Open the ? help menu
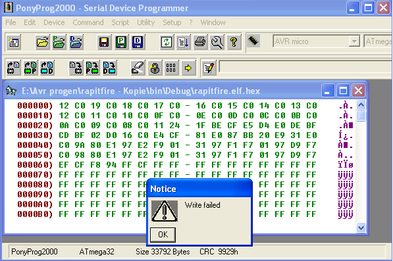Image resolution: width=393 pixels, height=261 pixels. [191, 22]
